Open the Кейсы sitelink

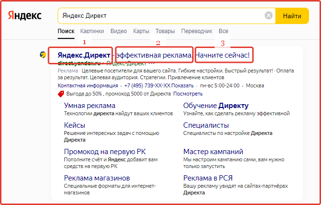pyautogui.click(x=74, y=125)
